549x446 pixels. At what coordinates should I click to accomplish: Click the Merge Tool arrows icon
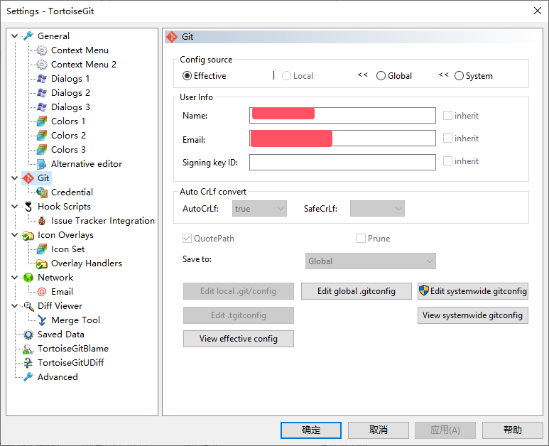(x=42, y=320)
